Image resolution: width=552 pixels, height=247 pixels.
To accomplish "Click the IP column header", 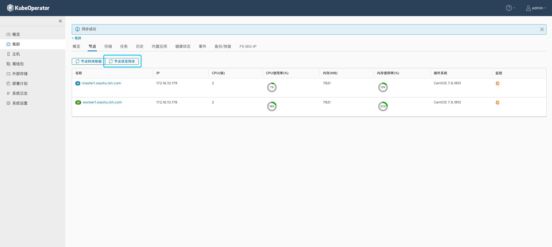I will (x=158, y=73).
